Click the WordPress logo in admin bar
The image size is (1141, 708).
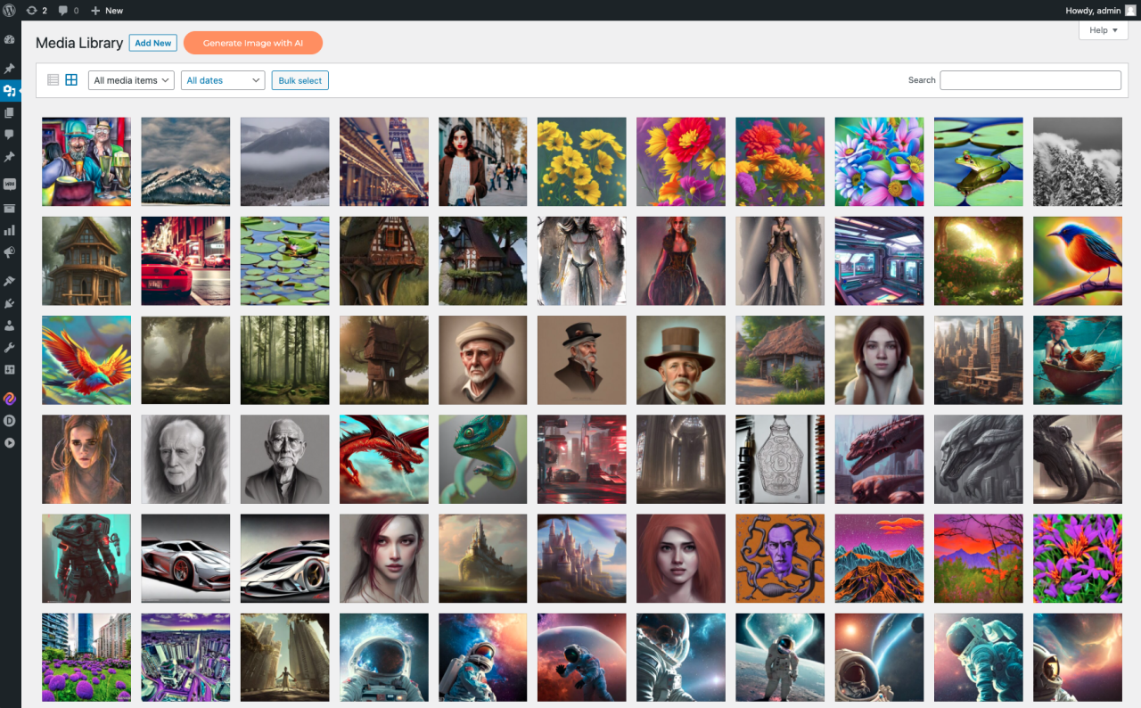click(x=10, y=11)
